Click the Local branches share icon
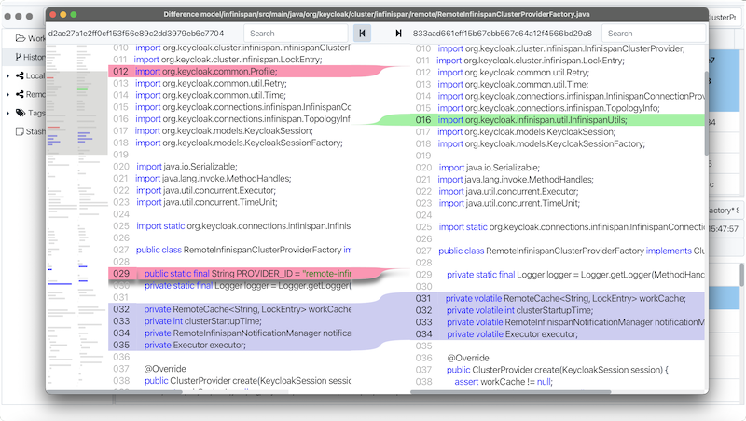Screen dimensions: 746x421 tap(20, 75)
